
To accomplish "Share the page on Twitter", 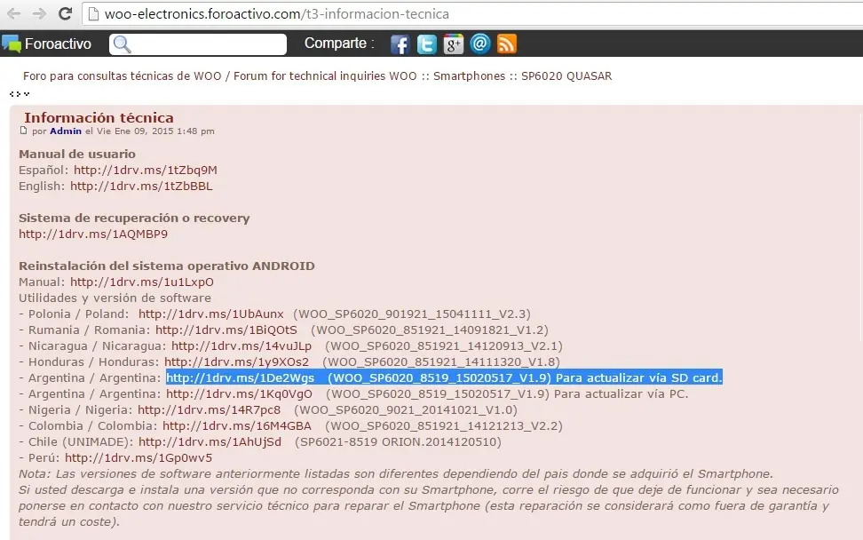I will [x=426, y=44].
